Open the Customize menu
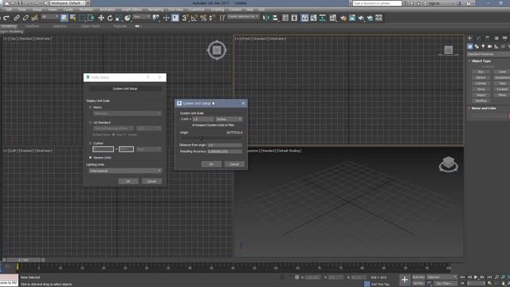 196,10
